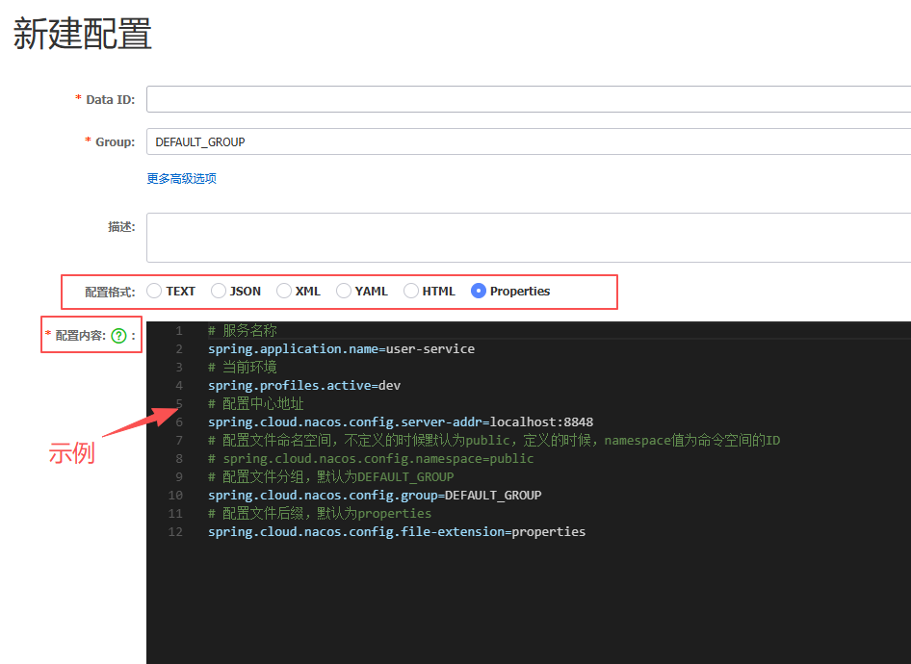Click the spring.profiles.active=dev line
Image resolution: width=911 pixels, height=664 pixels.
click(303, 385)
